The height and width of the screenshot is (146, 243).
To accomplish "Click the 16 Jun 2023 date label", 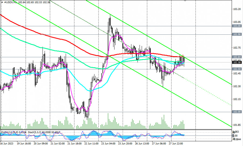I will click(7, 144).
